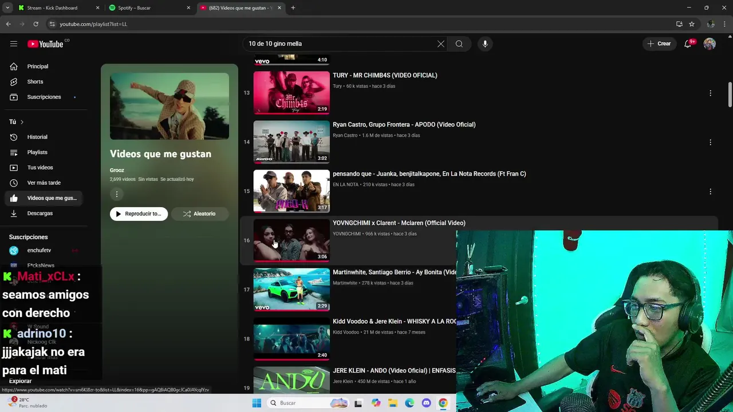Click Reproducir todo button
Screen dimensions: 733x412
click(x=139, y=214)
